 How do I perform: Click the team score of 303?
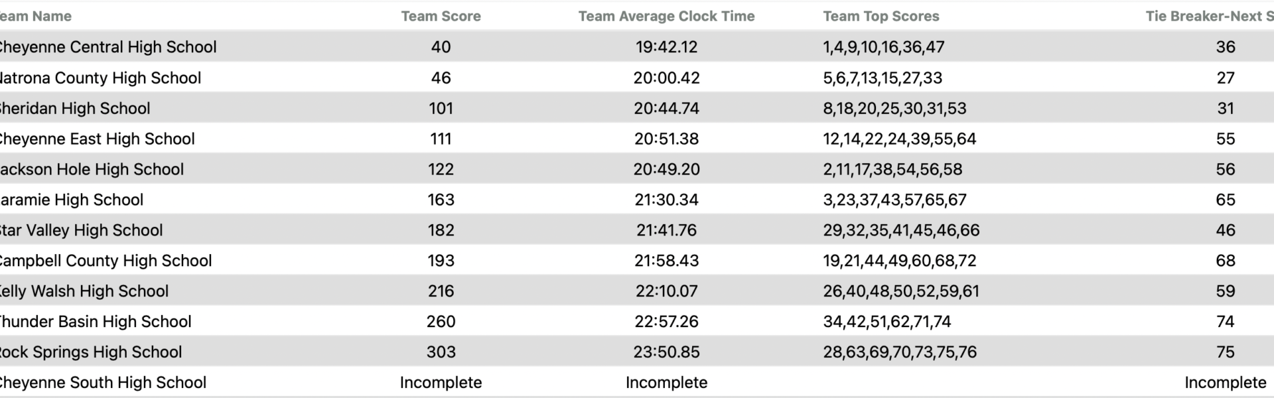click(441, 352)
